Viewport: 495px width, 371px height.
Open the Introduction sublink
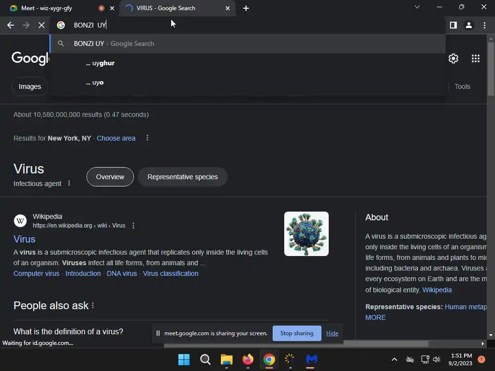[83, 273]
